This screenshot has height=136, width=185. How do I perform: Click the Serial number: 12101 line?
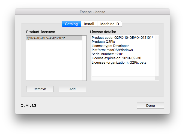[108, 54]
